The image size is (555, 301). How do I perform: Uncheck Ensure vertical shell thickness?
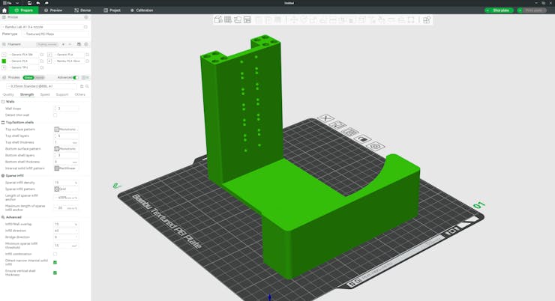click(55, 273)
